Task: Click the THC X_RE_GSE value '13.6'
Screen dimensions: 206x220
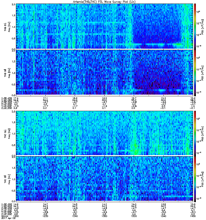Action: pyautogui.click(x=193, y=204)
